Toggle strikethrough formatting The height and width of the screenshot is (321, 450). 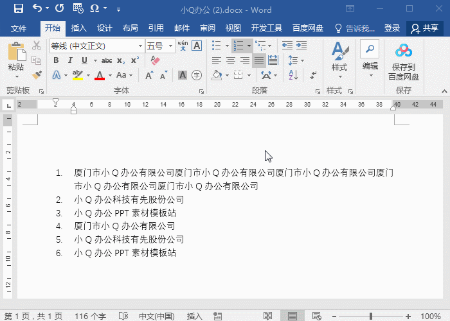click(107, 60)
